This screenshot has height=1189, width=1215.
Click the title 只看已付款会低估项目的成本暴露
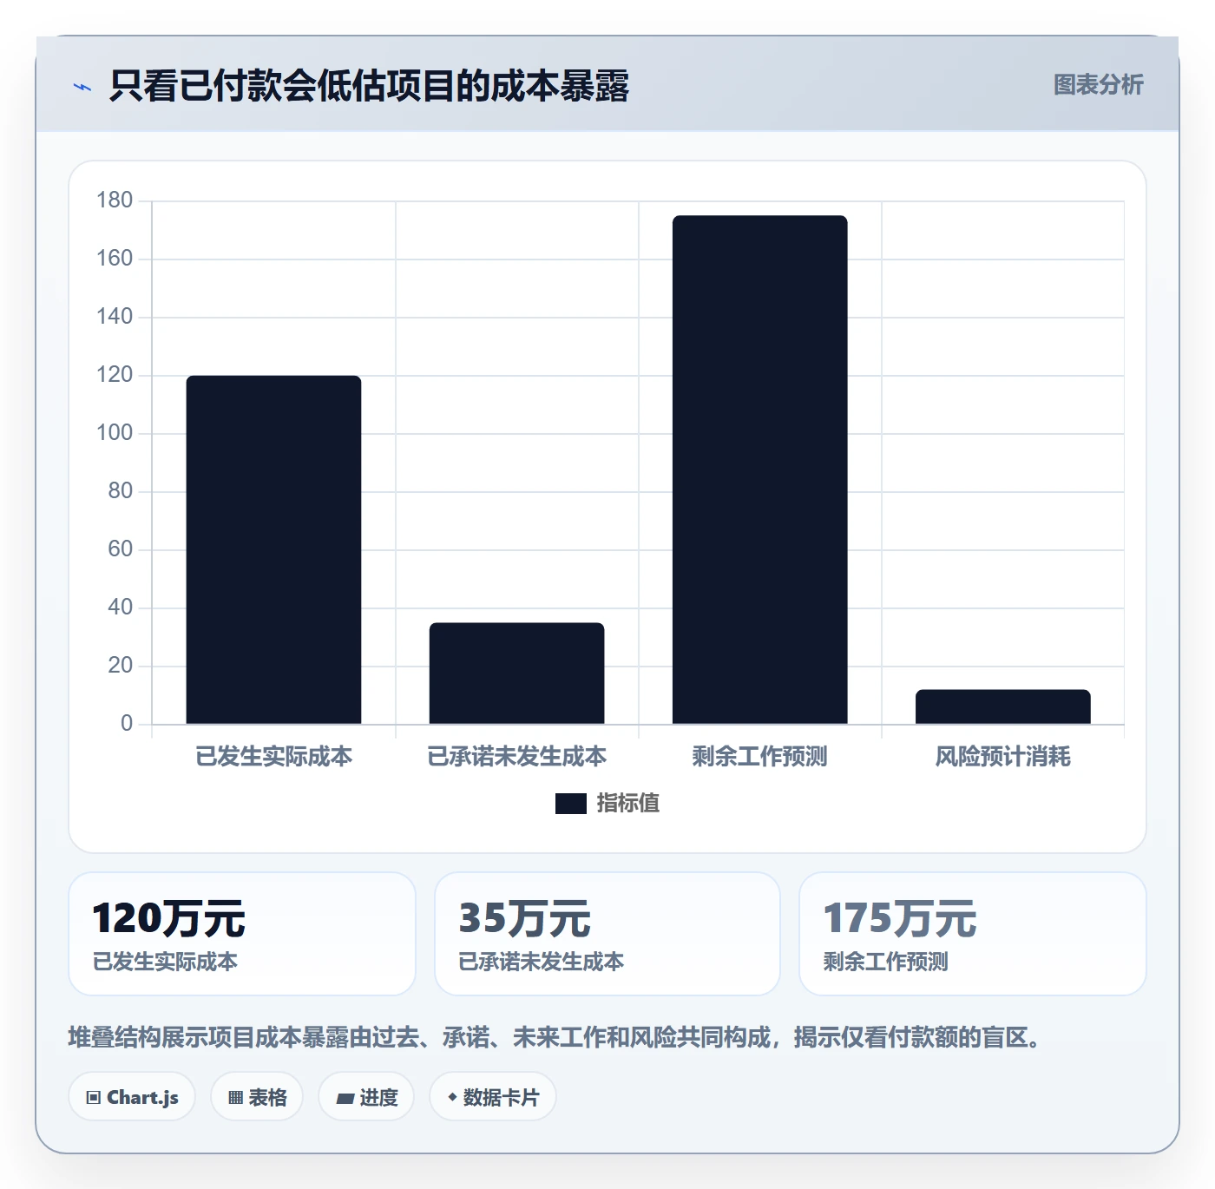pyautogui.click(x=369, y=86)
